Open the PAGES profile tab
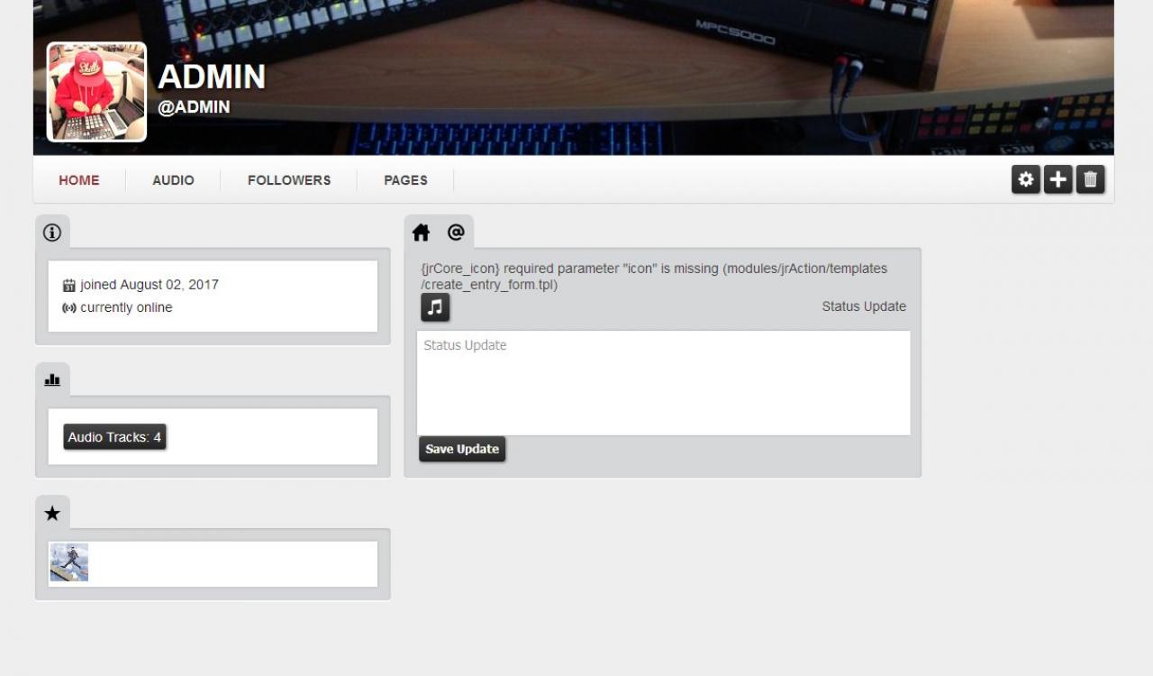The image size is (1153, 676). pyautogui.click(x=405, y=180)
